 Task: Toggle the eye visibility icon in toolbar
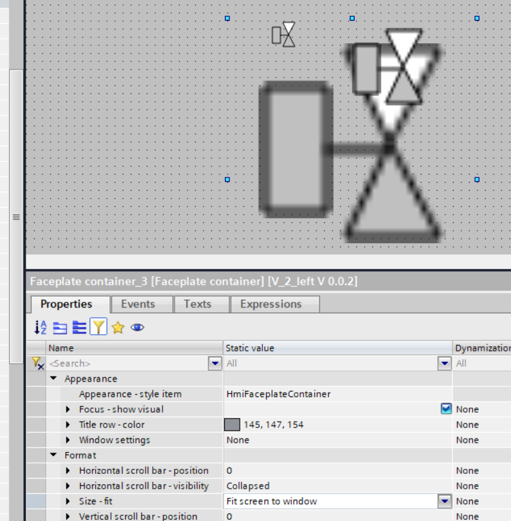[137, 328]
